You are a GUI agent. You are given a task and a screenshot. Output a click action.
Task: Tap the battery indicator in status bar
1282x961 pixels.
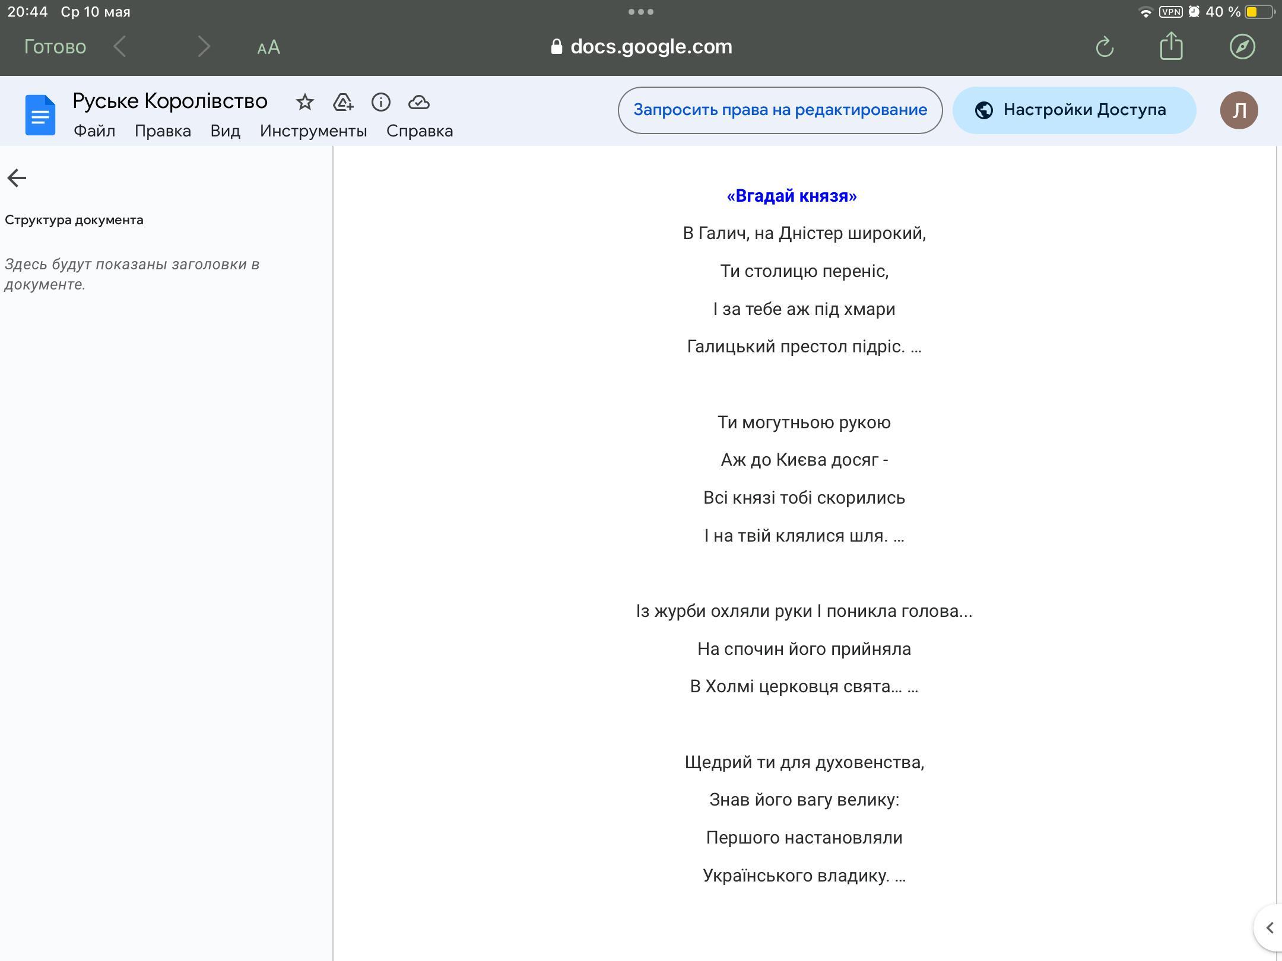[1259, 12]
